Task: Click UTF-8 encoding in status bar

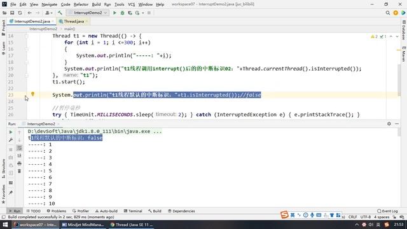Action: [x=365, y=217]
